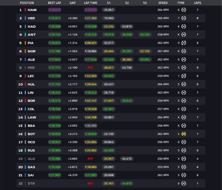Select driver VER in position 2
Screen dimensions: 222x190
coord(31,18)
